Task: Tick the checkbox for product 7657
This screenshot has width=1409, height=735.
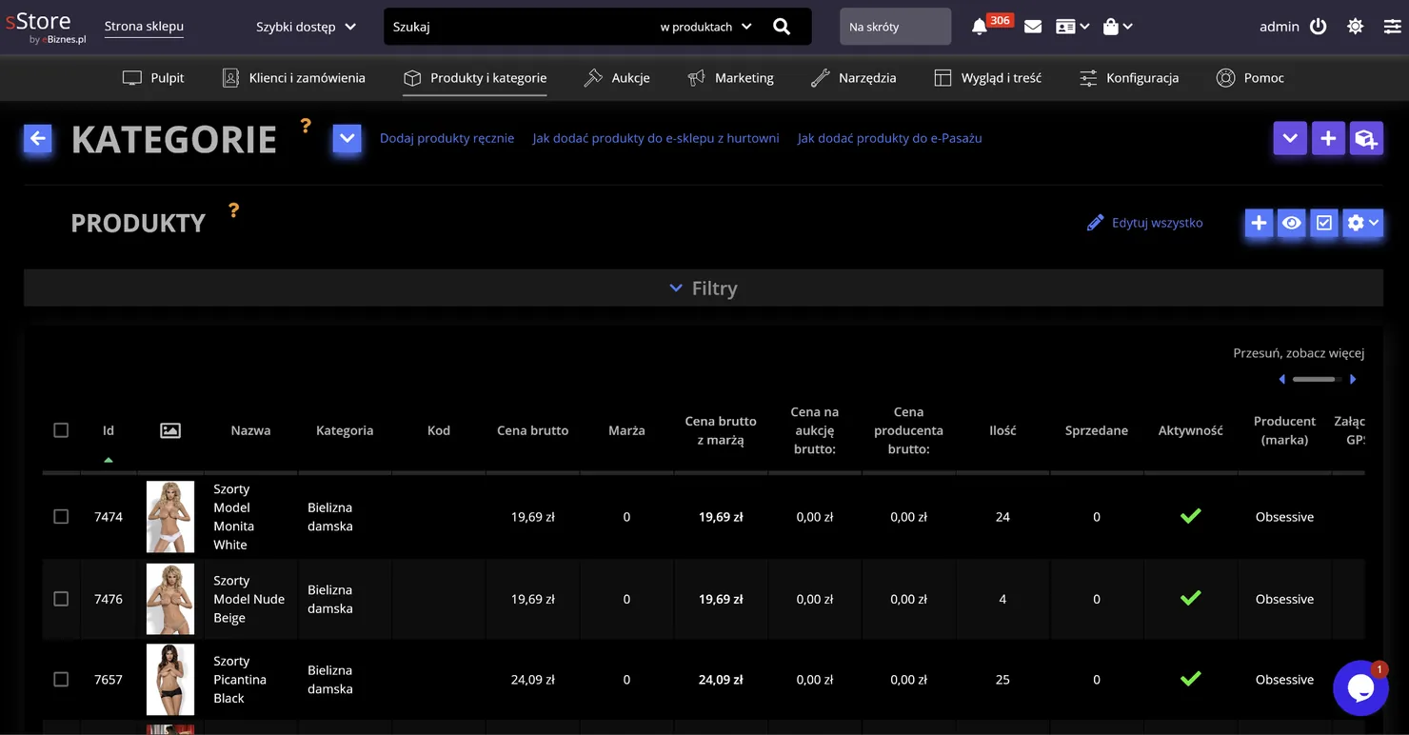Action: [x=61, y=680]
